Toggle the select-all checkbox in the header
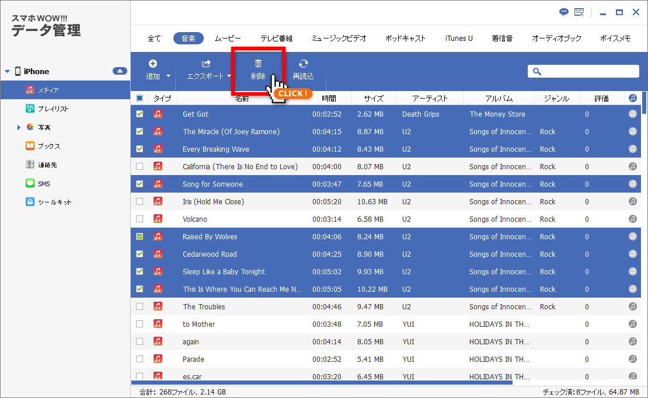Image resolution: width=648 pixels, height=398 pixels. pyautogui.click(x=139, y=97)
